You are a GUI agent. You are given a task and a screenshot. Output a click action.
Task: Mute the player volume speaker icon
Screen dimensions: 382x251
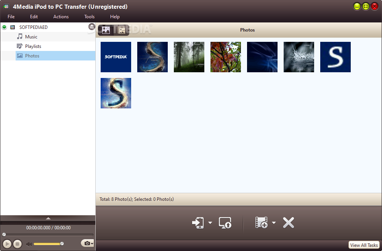click(29, 244)
